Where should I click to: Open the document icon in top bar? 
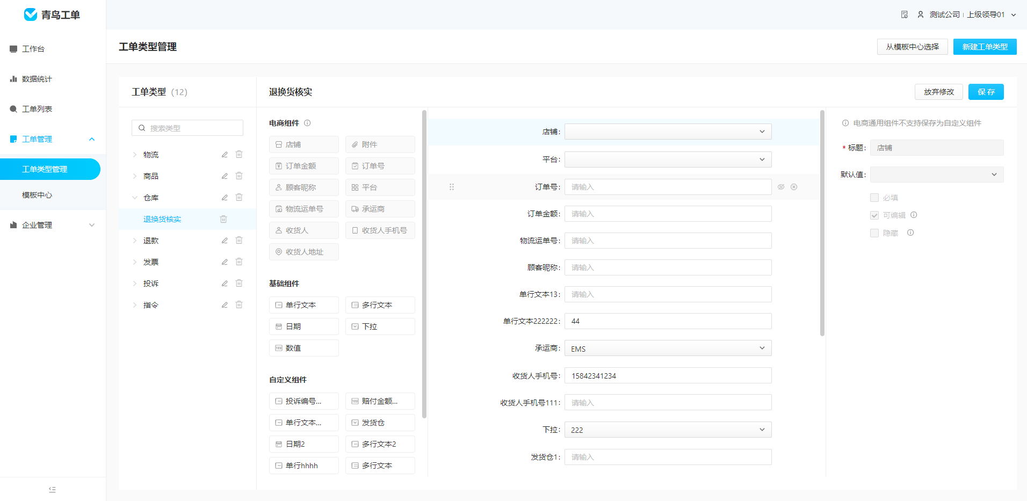tap(905, 14)
